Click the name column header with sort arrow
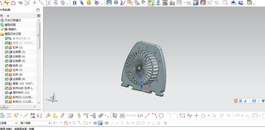 [18, 16]
